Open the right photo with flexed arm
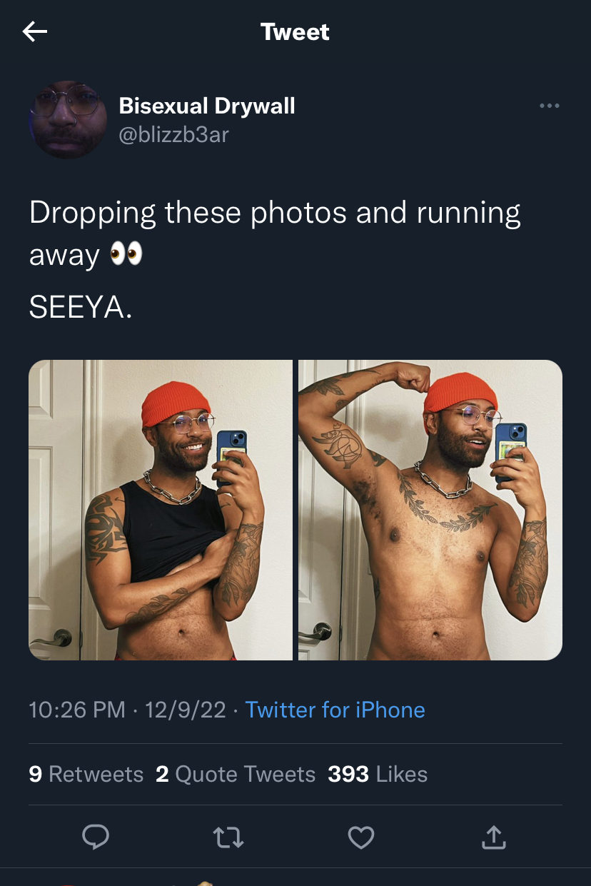 430,510
